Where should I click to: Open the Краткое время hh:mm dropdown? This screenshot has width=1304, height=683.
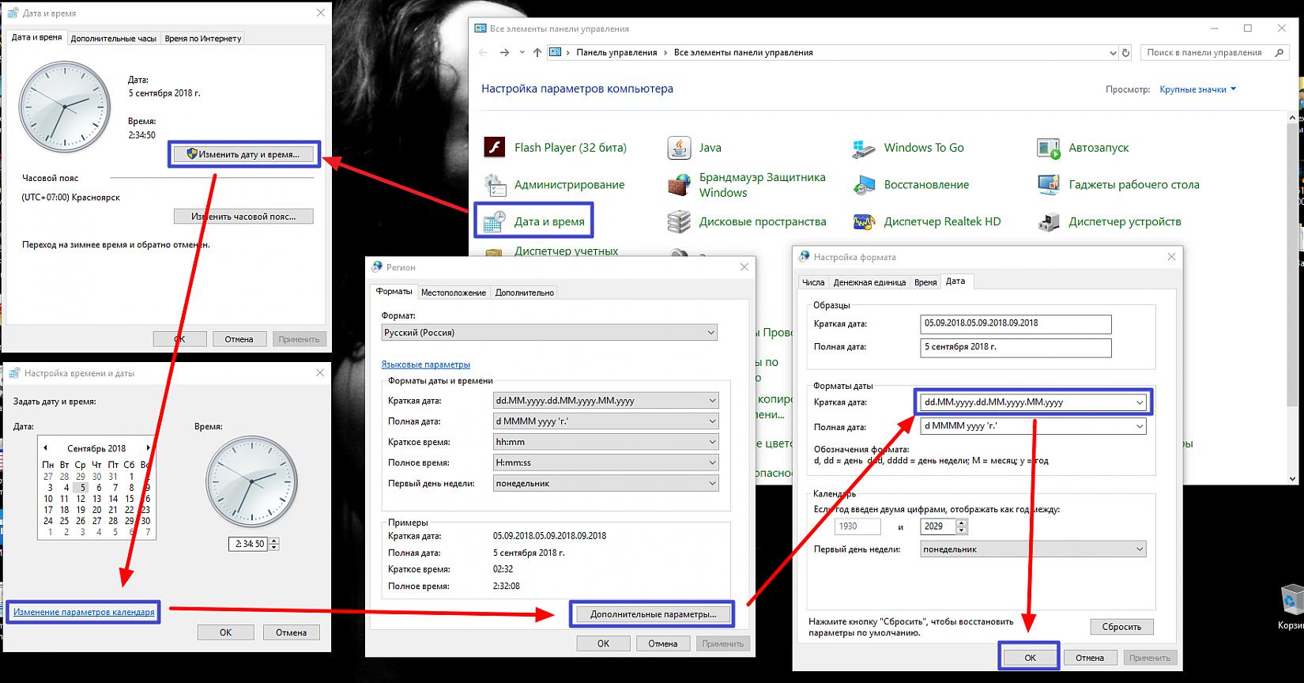(x=606, y=442)
